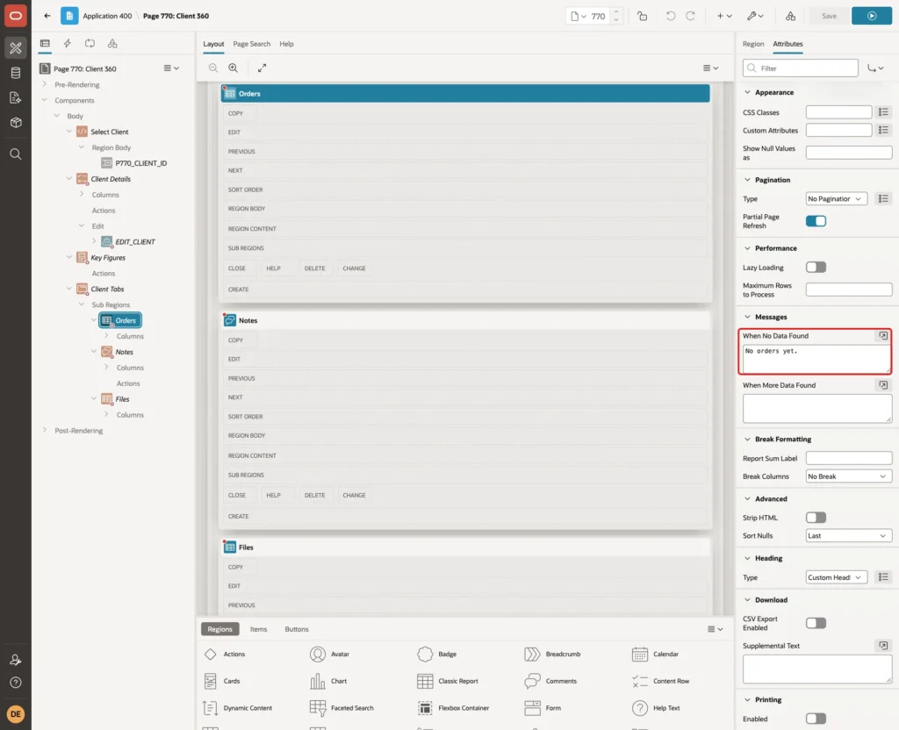Toggle Strip HTML switch
Screen dimensions: 899x730
(816, 518)
